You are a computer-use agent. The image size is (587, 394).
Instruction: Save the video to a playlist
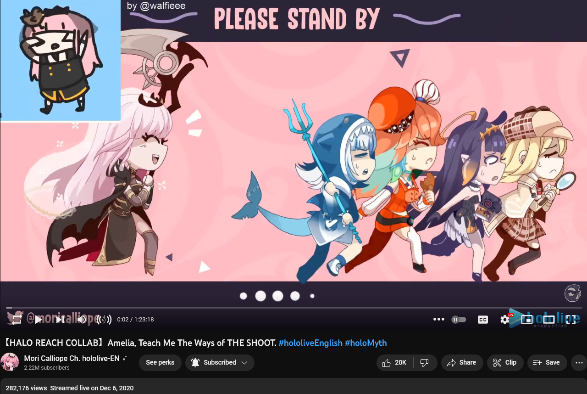click(x=547, y=363)
